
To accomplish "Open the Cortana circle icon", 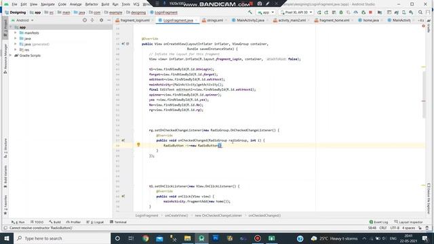I will click(117, 238).
